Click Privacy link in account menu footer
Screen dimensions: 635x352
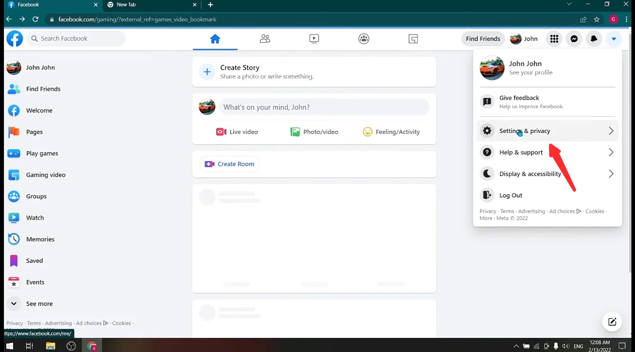488,211
